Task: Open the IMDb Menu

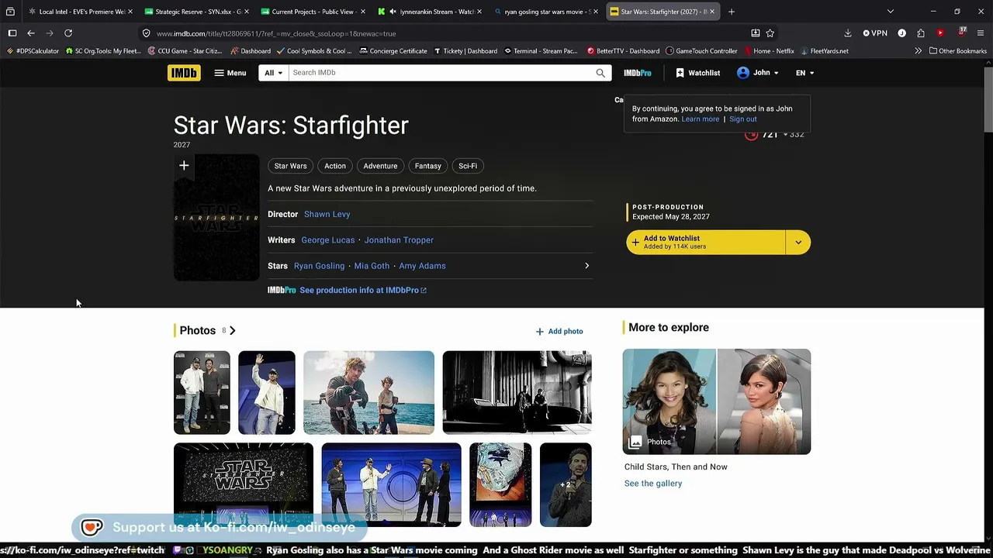Action: [x=230, y=73]
